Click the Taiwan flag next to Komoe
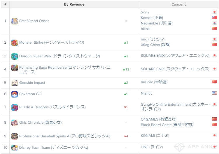The width and height of the screenshot is (219, 154). coord(214,17)
